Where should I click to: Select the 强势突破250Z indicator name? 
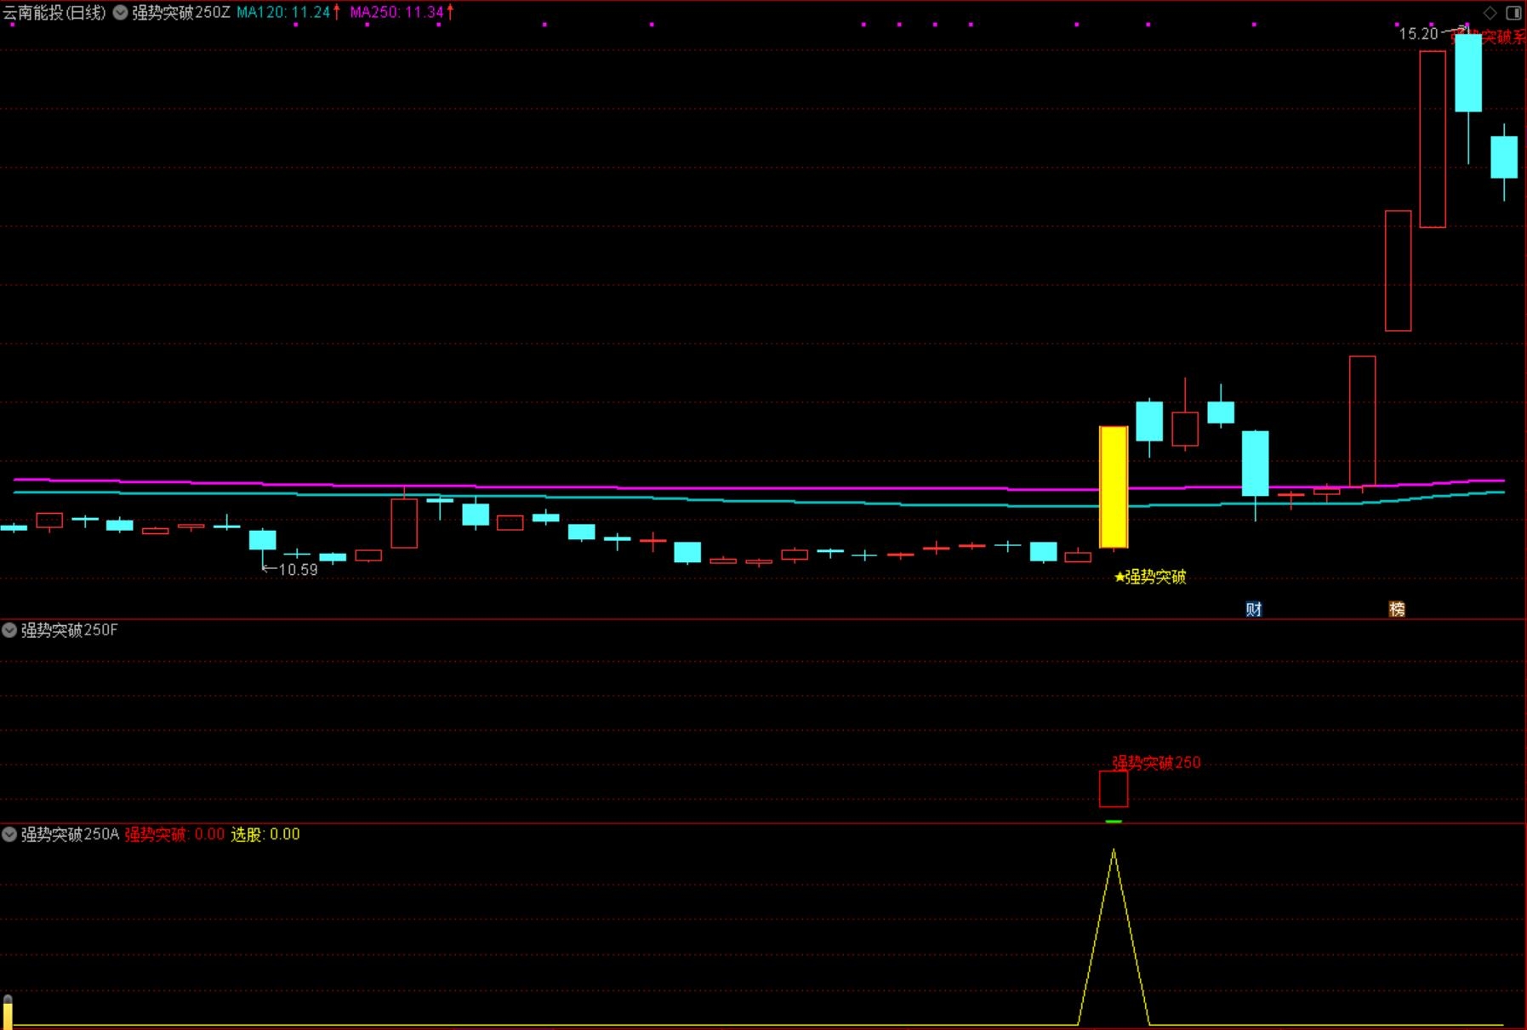click(181, 13)
